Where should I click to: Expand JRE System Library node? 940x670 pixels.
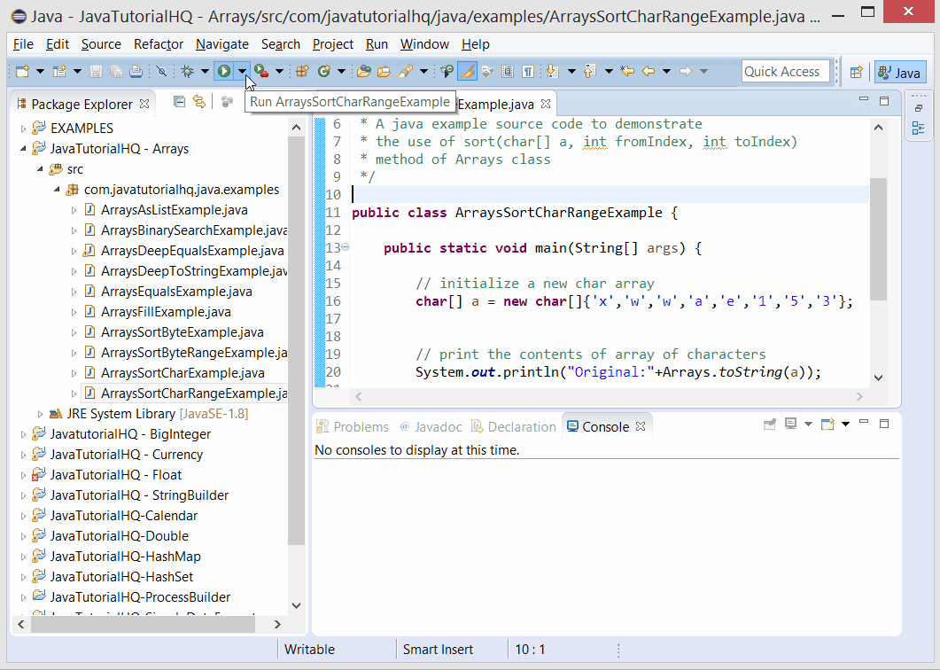tap(40, 414)
